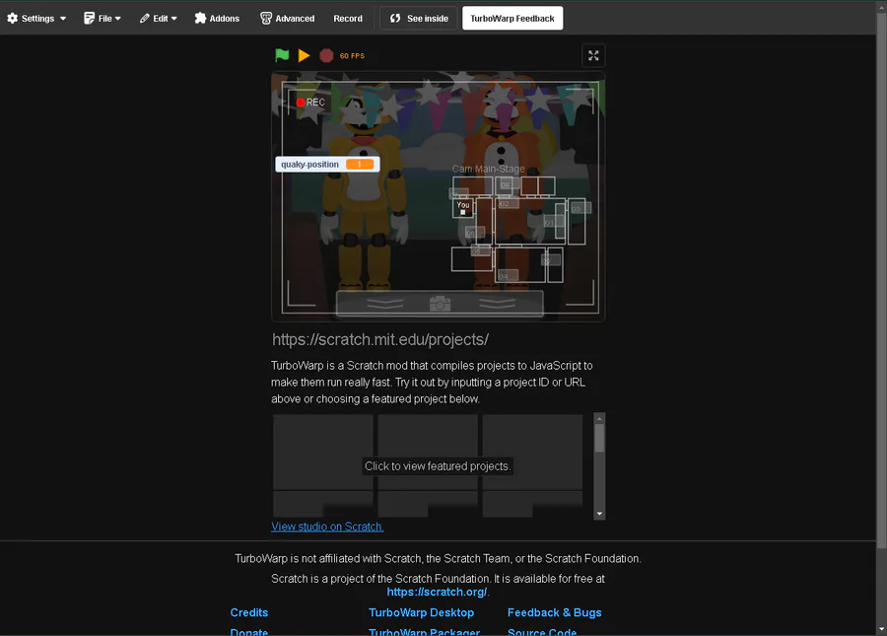Viewport: 887px width, 636px height.
Task: Open the File dropdown menu
Action: coord(102,18)
